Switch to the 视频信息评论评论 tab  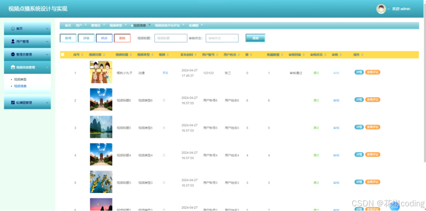point(167,25)
